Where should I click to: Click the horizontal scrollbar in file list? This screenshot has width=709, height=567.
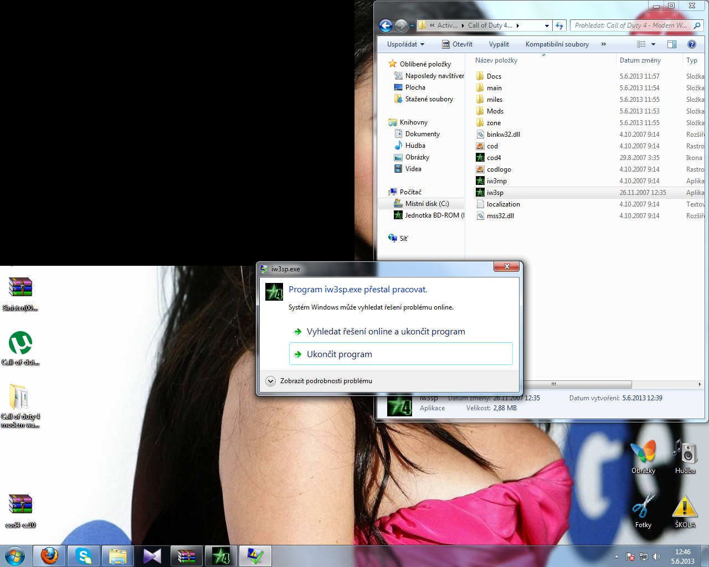point(576,384)
